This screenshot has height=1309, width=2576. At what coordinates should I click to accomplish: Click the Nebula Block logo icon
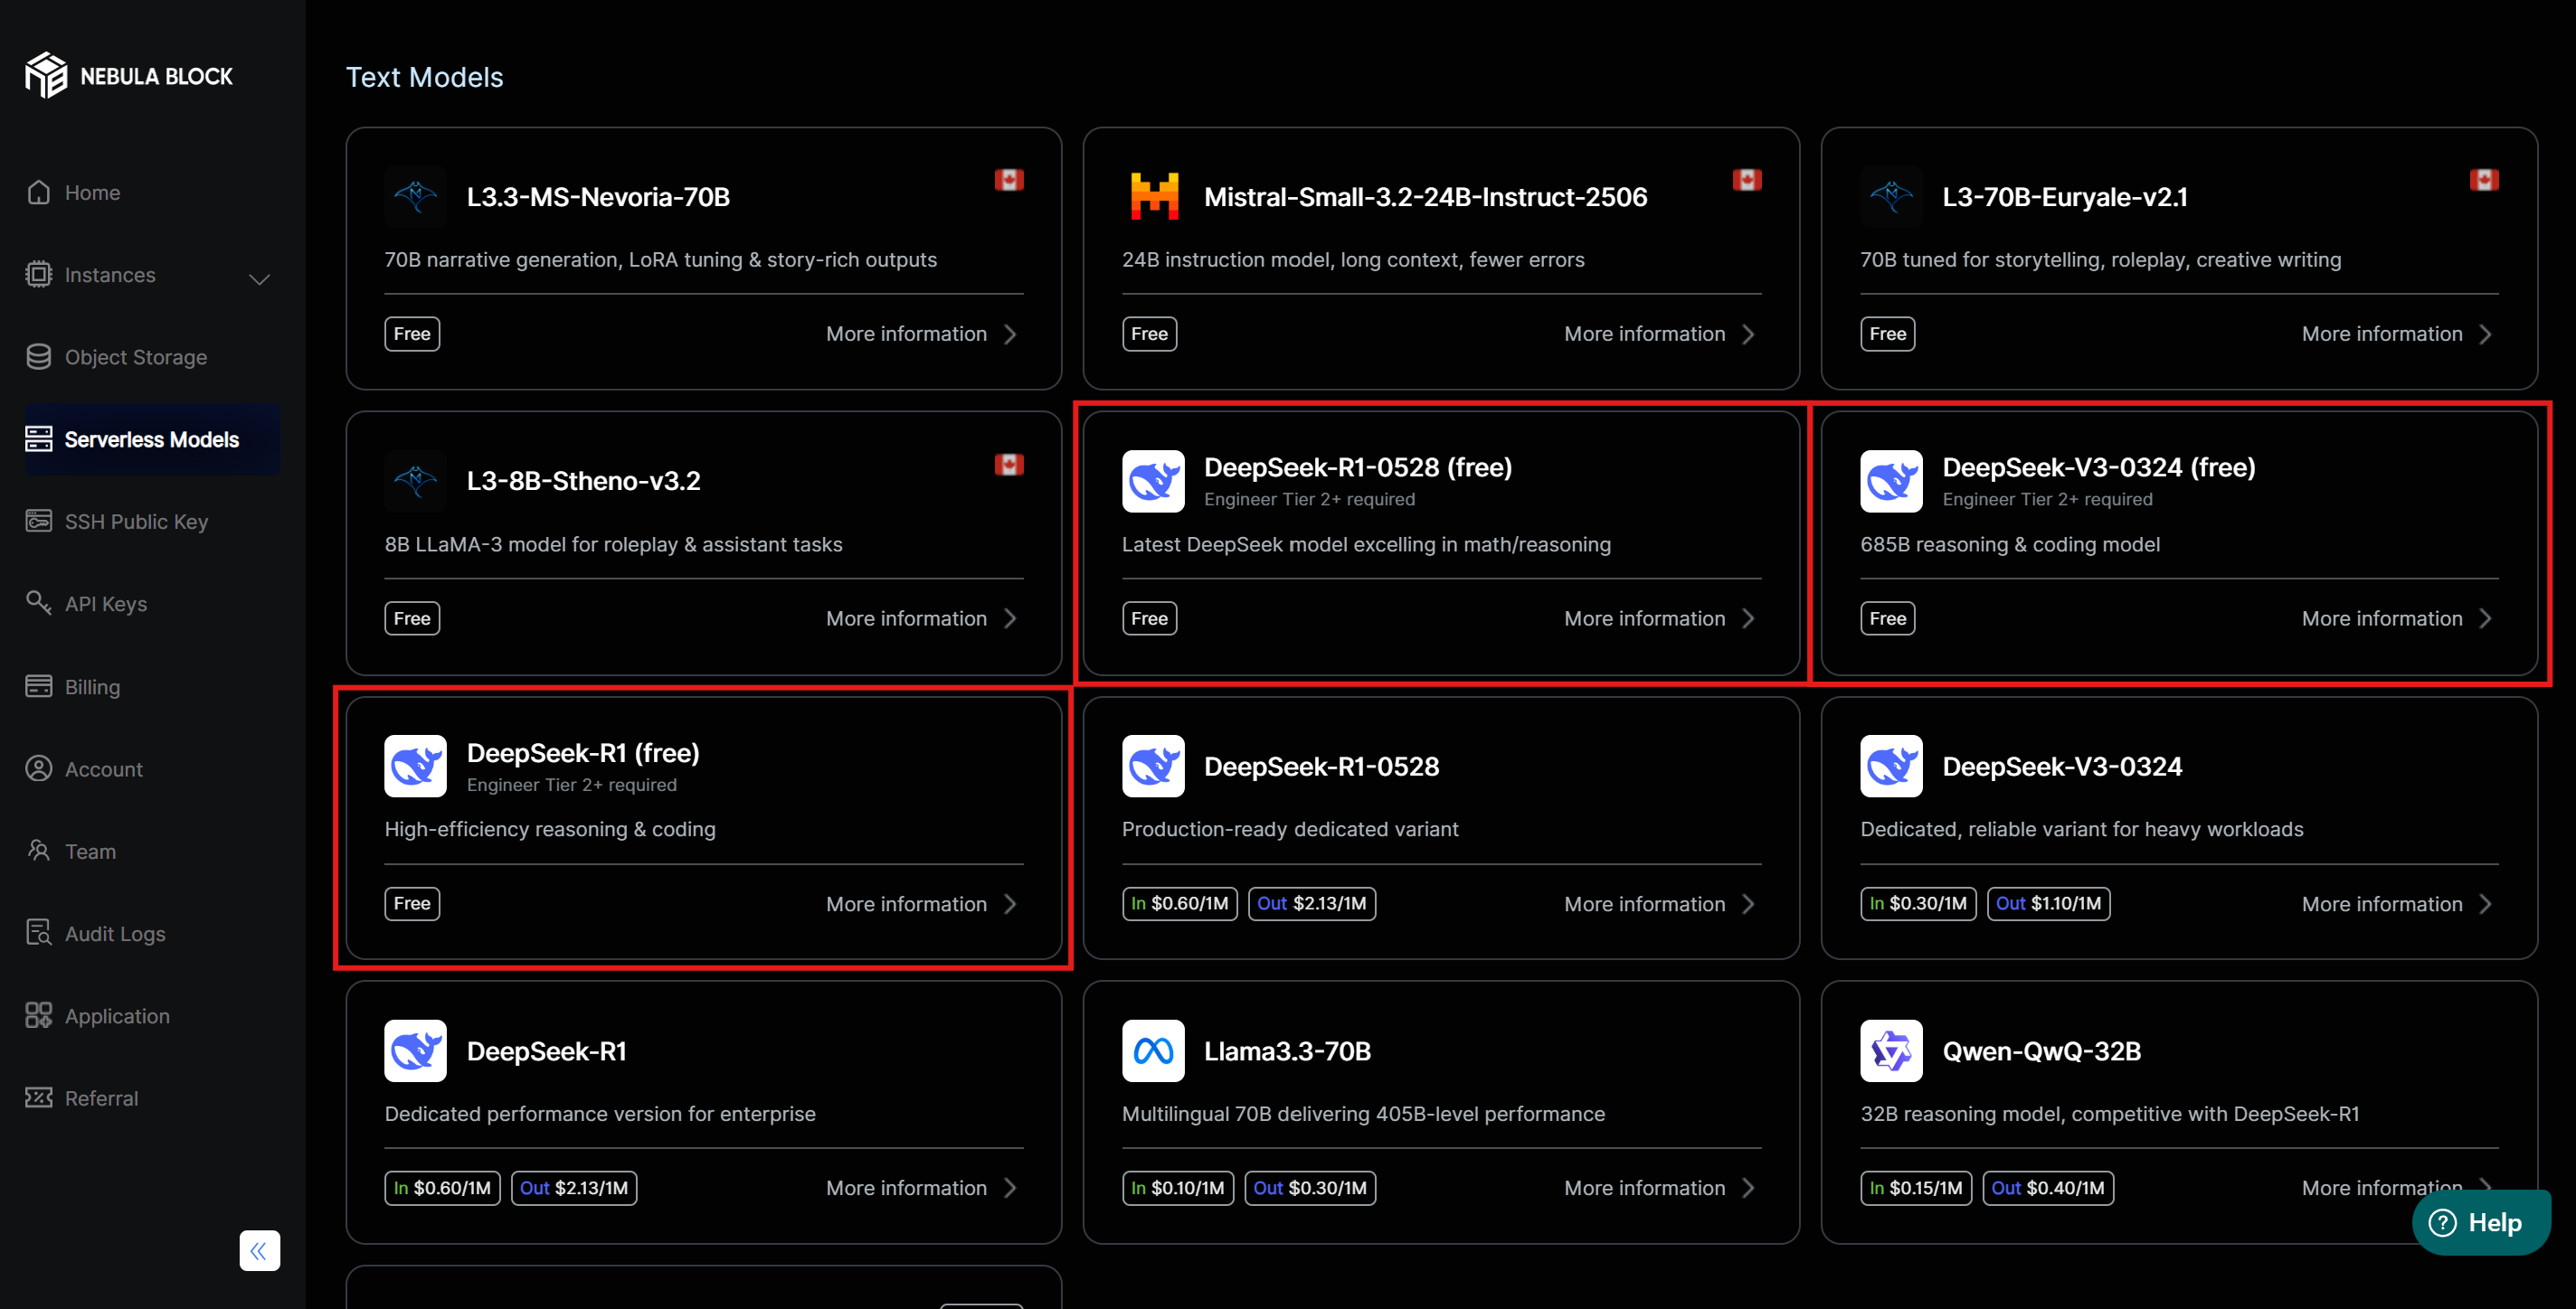coord(46,76)
